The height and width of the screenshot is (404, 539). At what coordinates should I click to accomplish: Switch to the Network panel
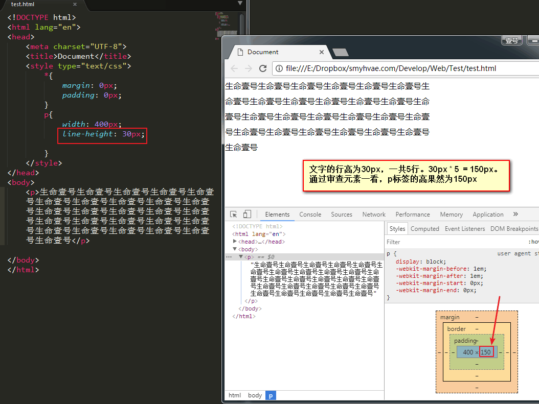tap(374, 214)
